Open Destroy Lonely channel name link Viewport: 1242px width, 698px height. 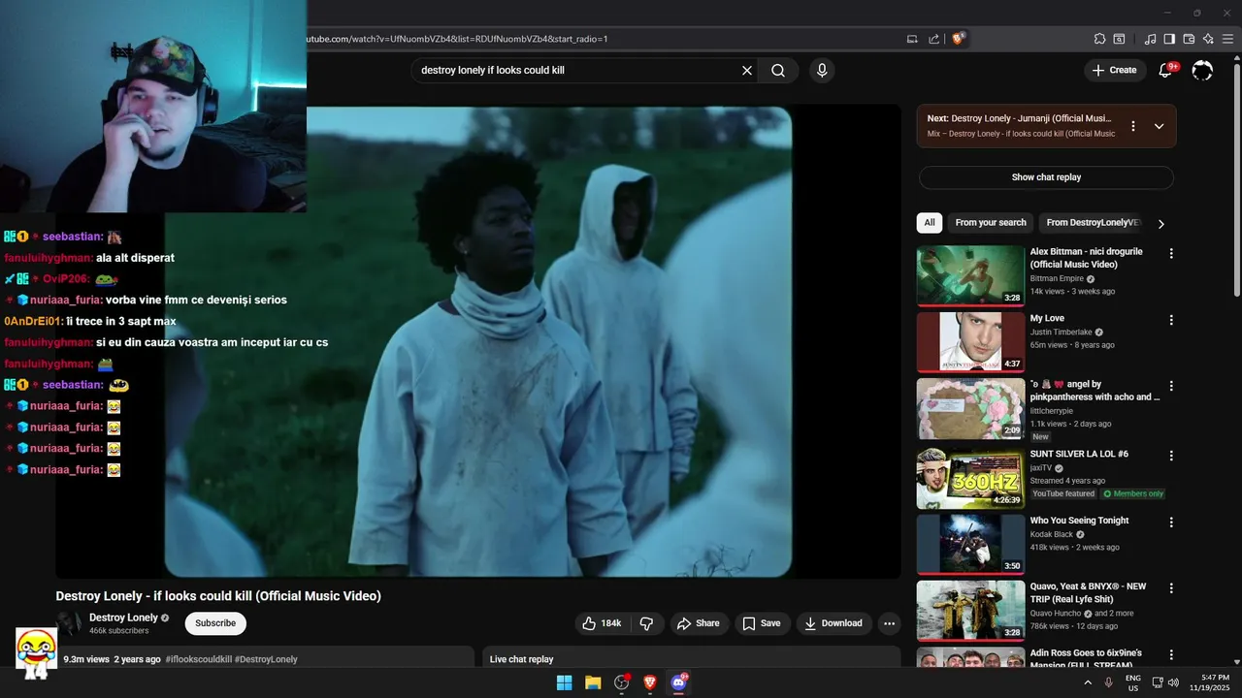(123, 618)
